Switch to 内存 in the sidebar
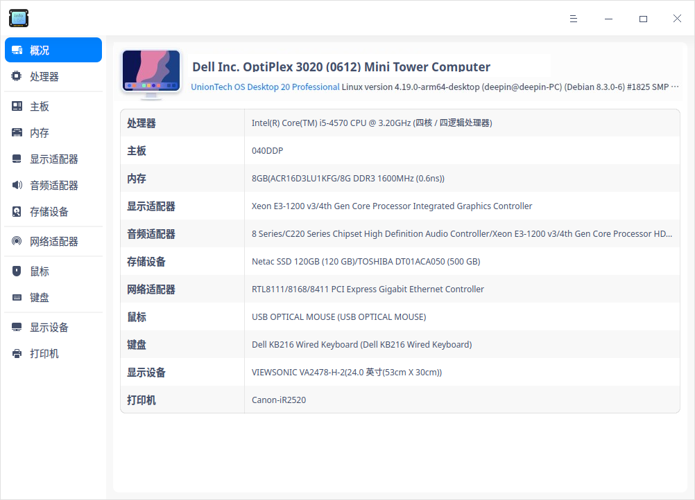 pyautogui.click(x=53, y=132)
